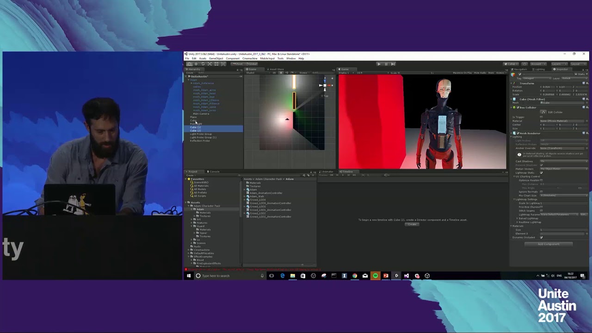Expand the Guard Spear folder
The height and width of the screenshot is (333, 592).
tap(194, 233)
